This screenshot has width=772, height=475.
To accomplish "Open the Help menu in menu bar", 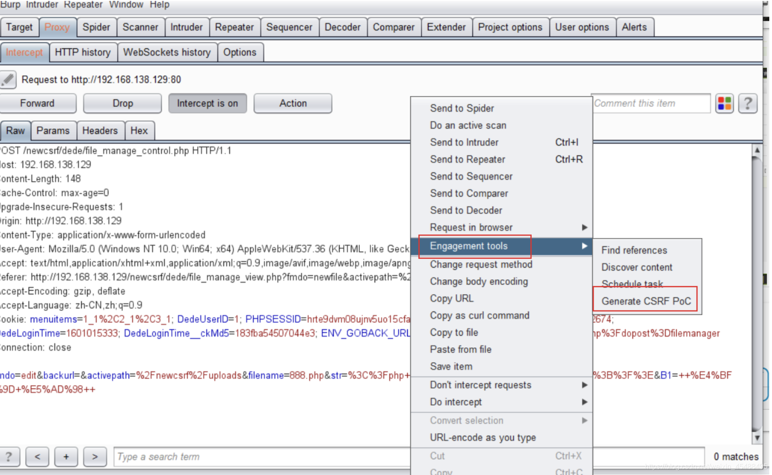I will pyautogui.click(x=159, y=5).
